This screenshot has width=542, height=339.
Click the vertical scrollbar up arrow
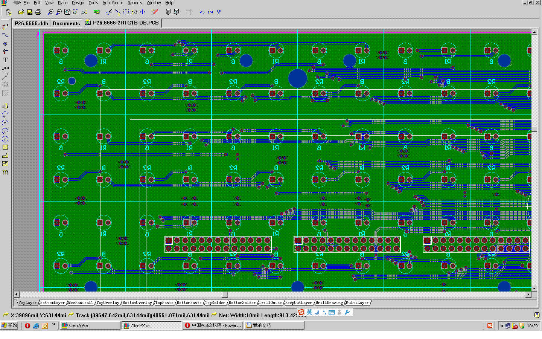534,32
